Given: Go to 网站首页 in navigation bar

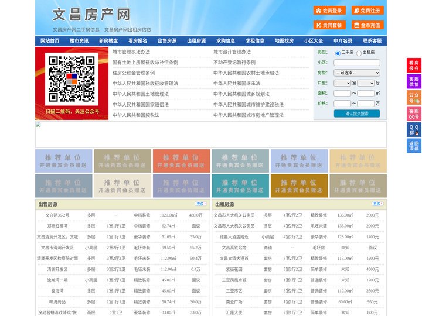Looking at the screenshot, I should (50, 41).
